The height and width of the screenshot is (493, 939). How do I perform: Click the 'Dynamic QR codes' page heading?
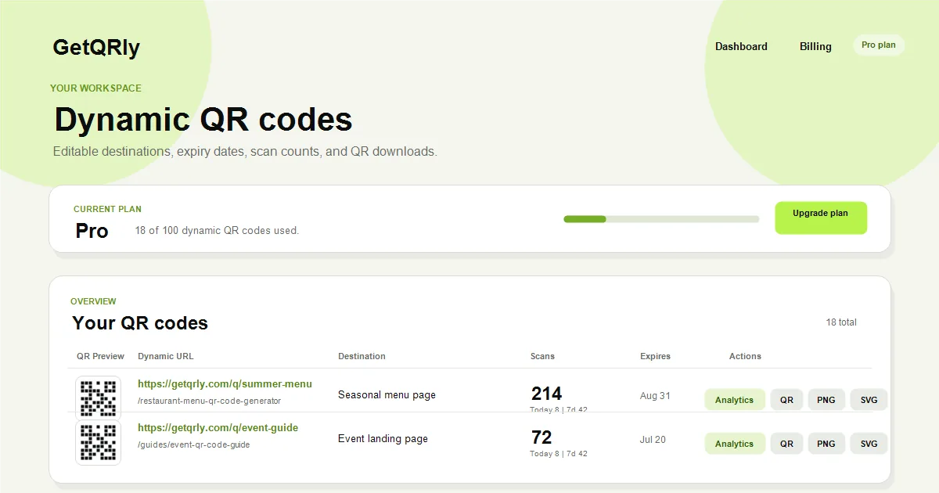tap(203, 120)
